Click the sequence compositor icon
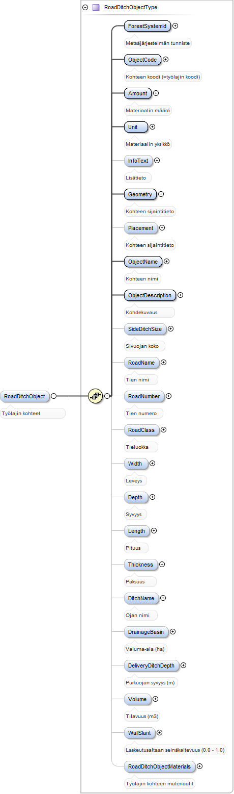Screen dimensions: 234x794 95,396
